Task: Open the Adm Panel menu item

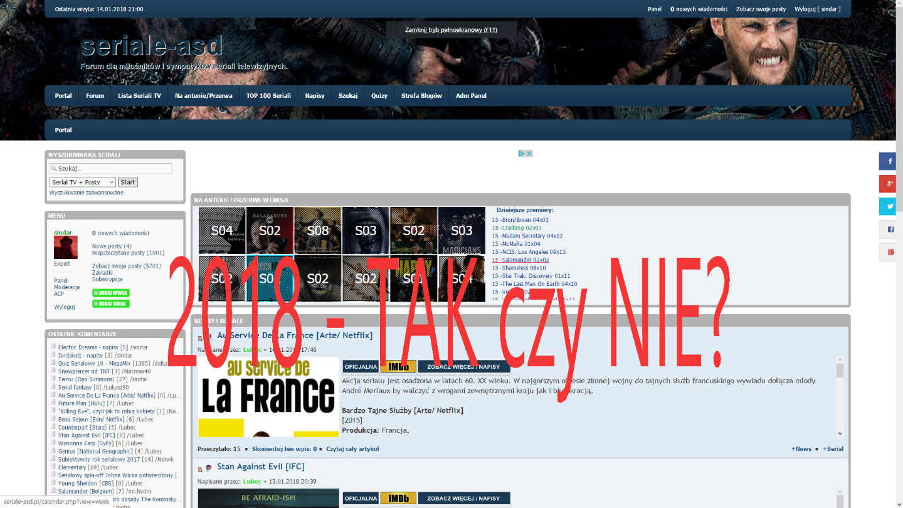Action: [x=471, y=96]
